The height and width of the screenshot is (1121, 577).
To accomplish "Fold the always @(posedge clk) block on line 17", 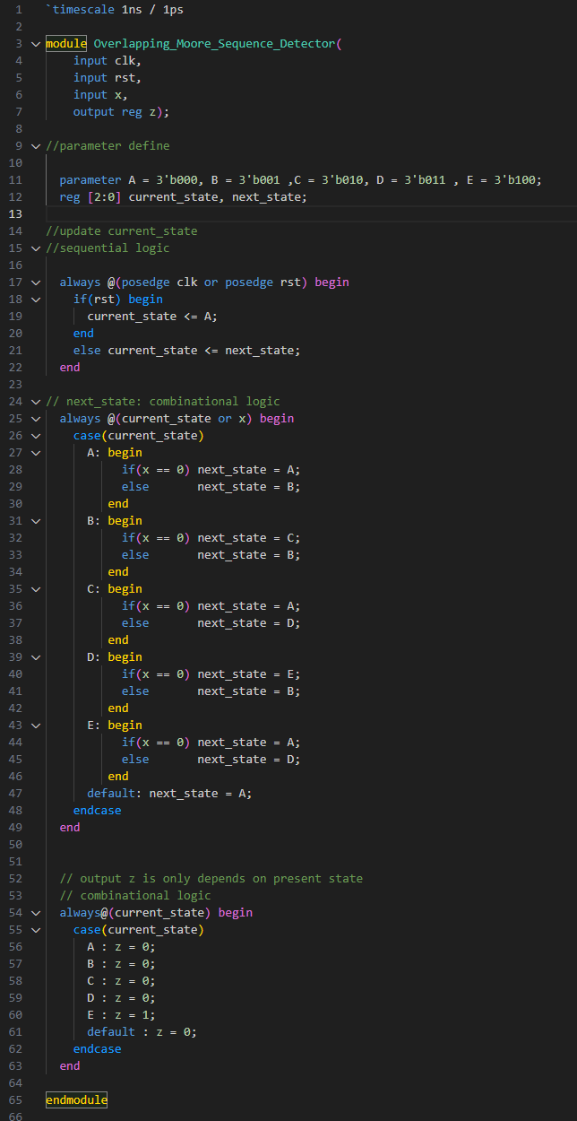I will click(x=36, y=282).
